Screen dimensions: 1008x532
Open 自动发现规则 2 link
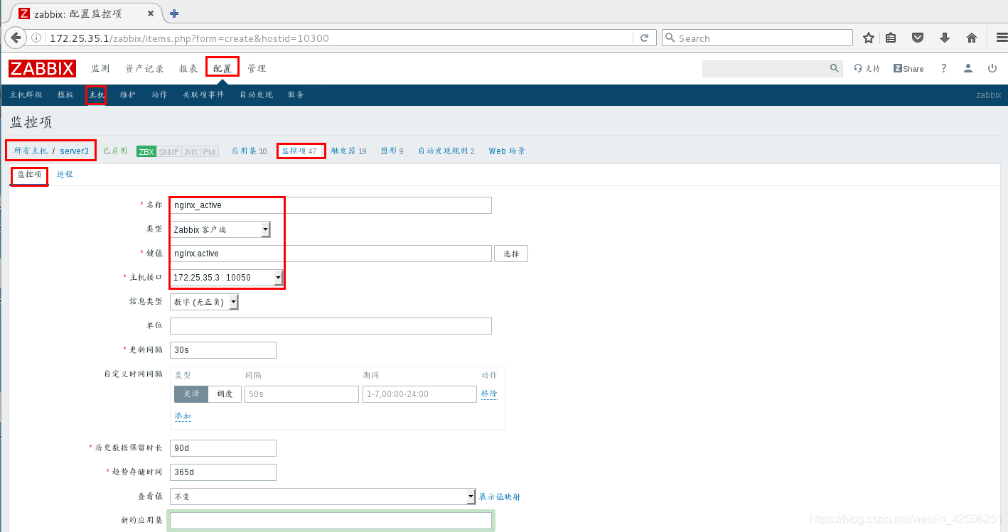click(x=446, y=151)
